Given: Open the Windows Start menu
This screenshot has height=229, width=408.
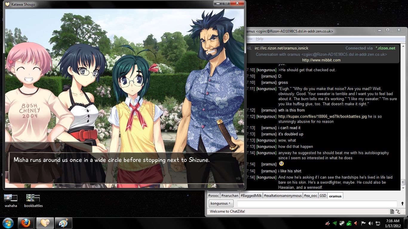Looking at the screenshot, I should click(x=8, y=223).
